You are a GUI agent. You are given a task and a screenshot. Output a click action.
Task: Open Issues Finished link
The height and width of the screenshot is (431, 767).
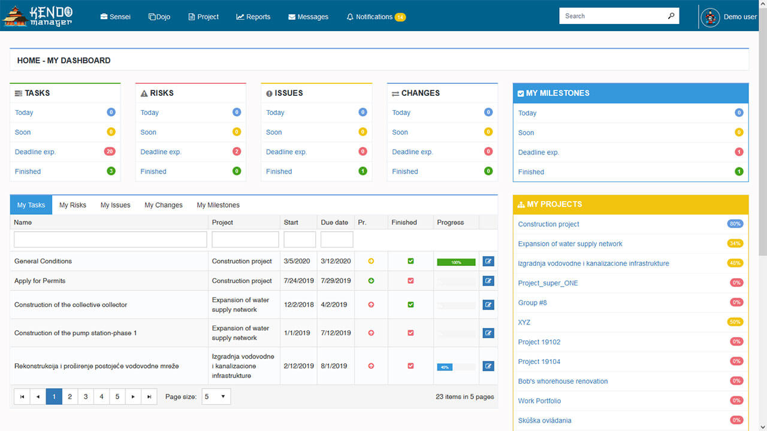(279, 172)
